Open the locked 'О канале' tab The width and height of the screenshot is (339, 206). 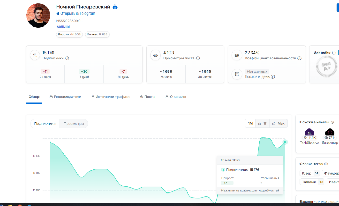tap(176, 97)
